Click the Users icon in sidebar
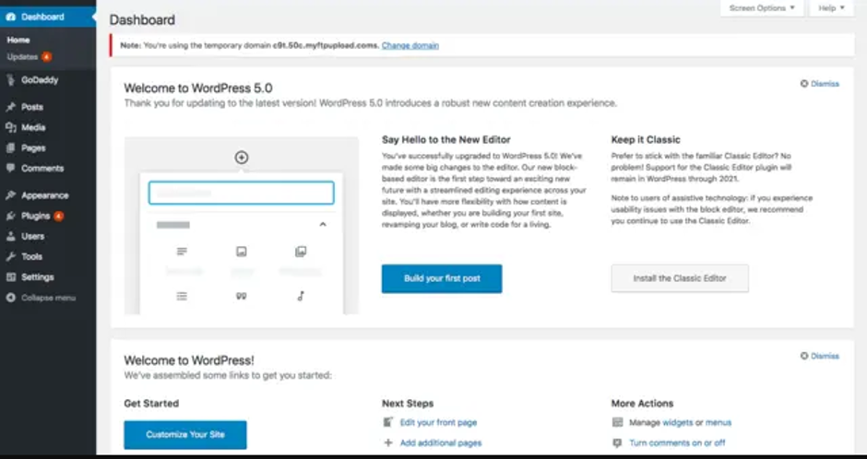The width and height of the screenshot is (867, 459). [10, 236]
